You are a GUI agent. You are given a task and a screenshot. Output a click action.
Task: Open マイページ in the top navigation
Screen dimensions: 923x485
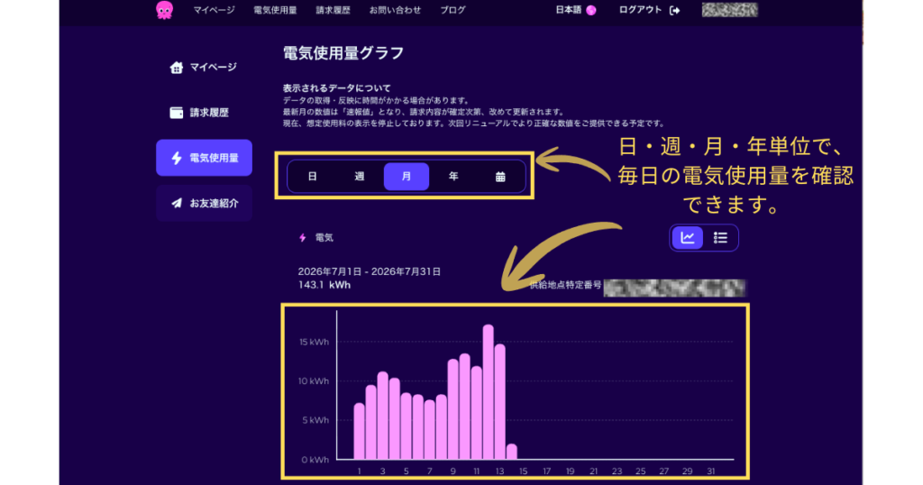pos(214,10)
